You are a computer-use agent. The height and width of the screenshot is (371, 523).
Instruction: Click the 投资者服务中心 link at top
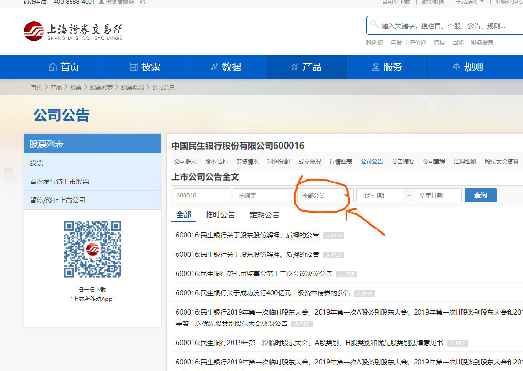point(125,2)
